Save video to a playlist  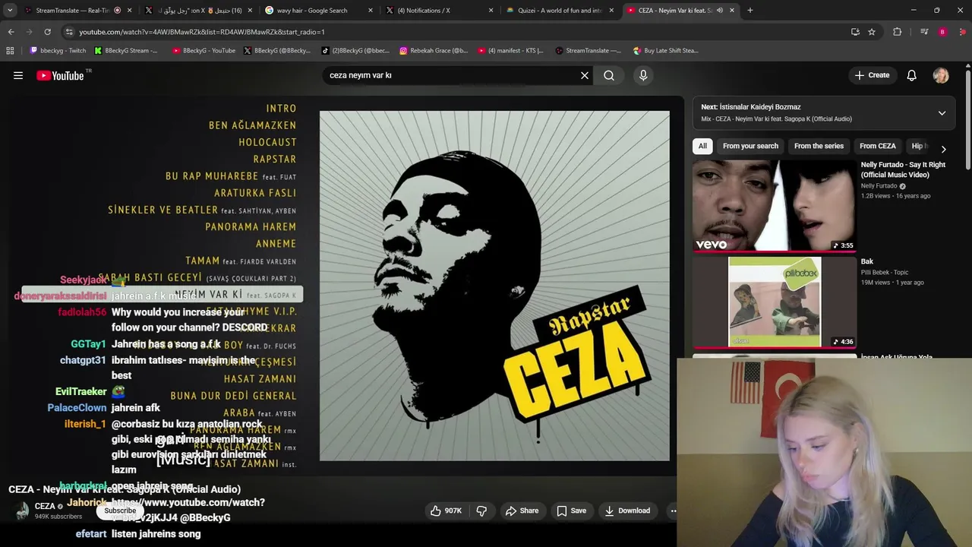pos(571,511)
